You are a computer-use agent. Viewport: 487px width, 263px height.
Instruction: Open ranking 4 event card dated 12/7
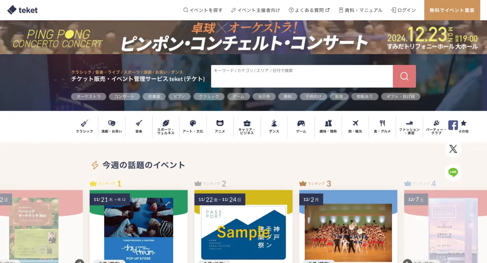coord(446,226)
